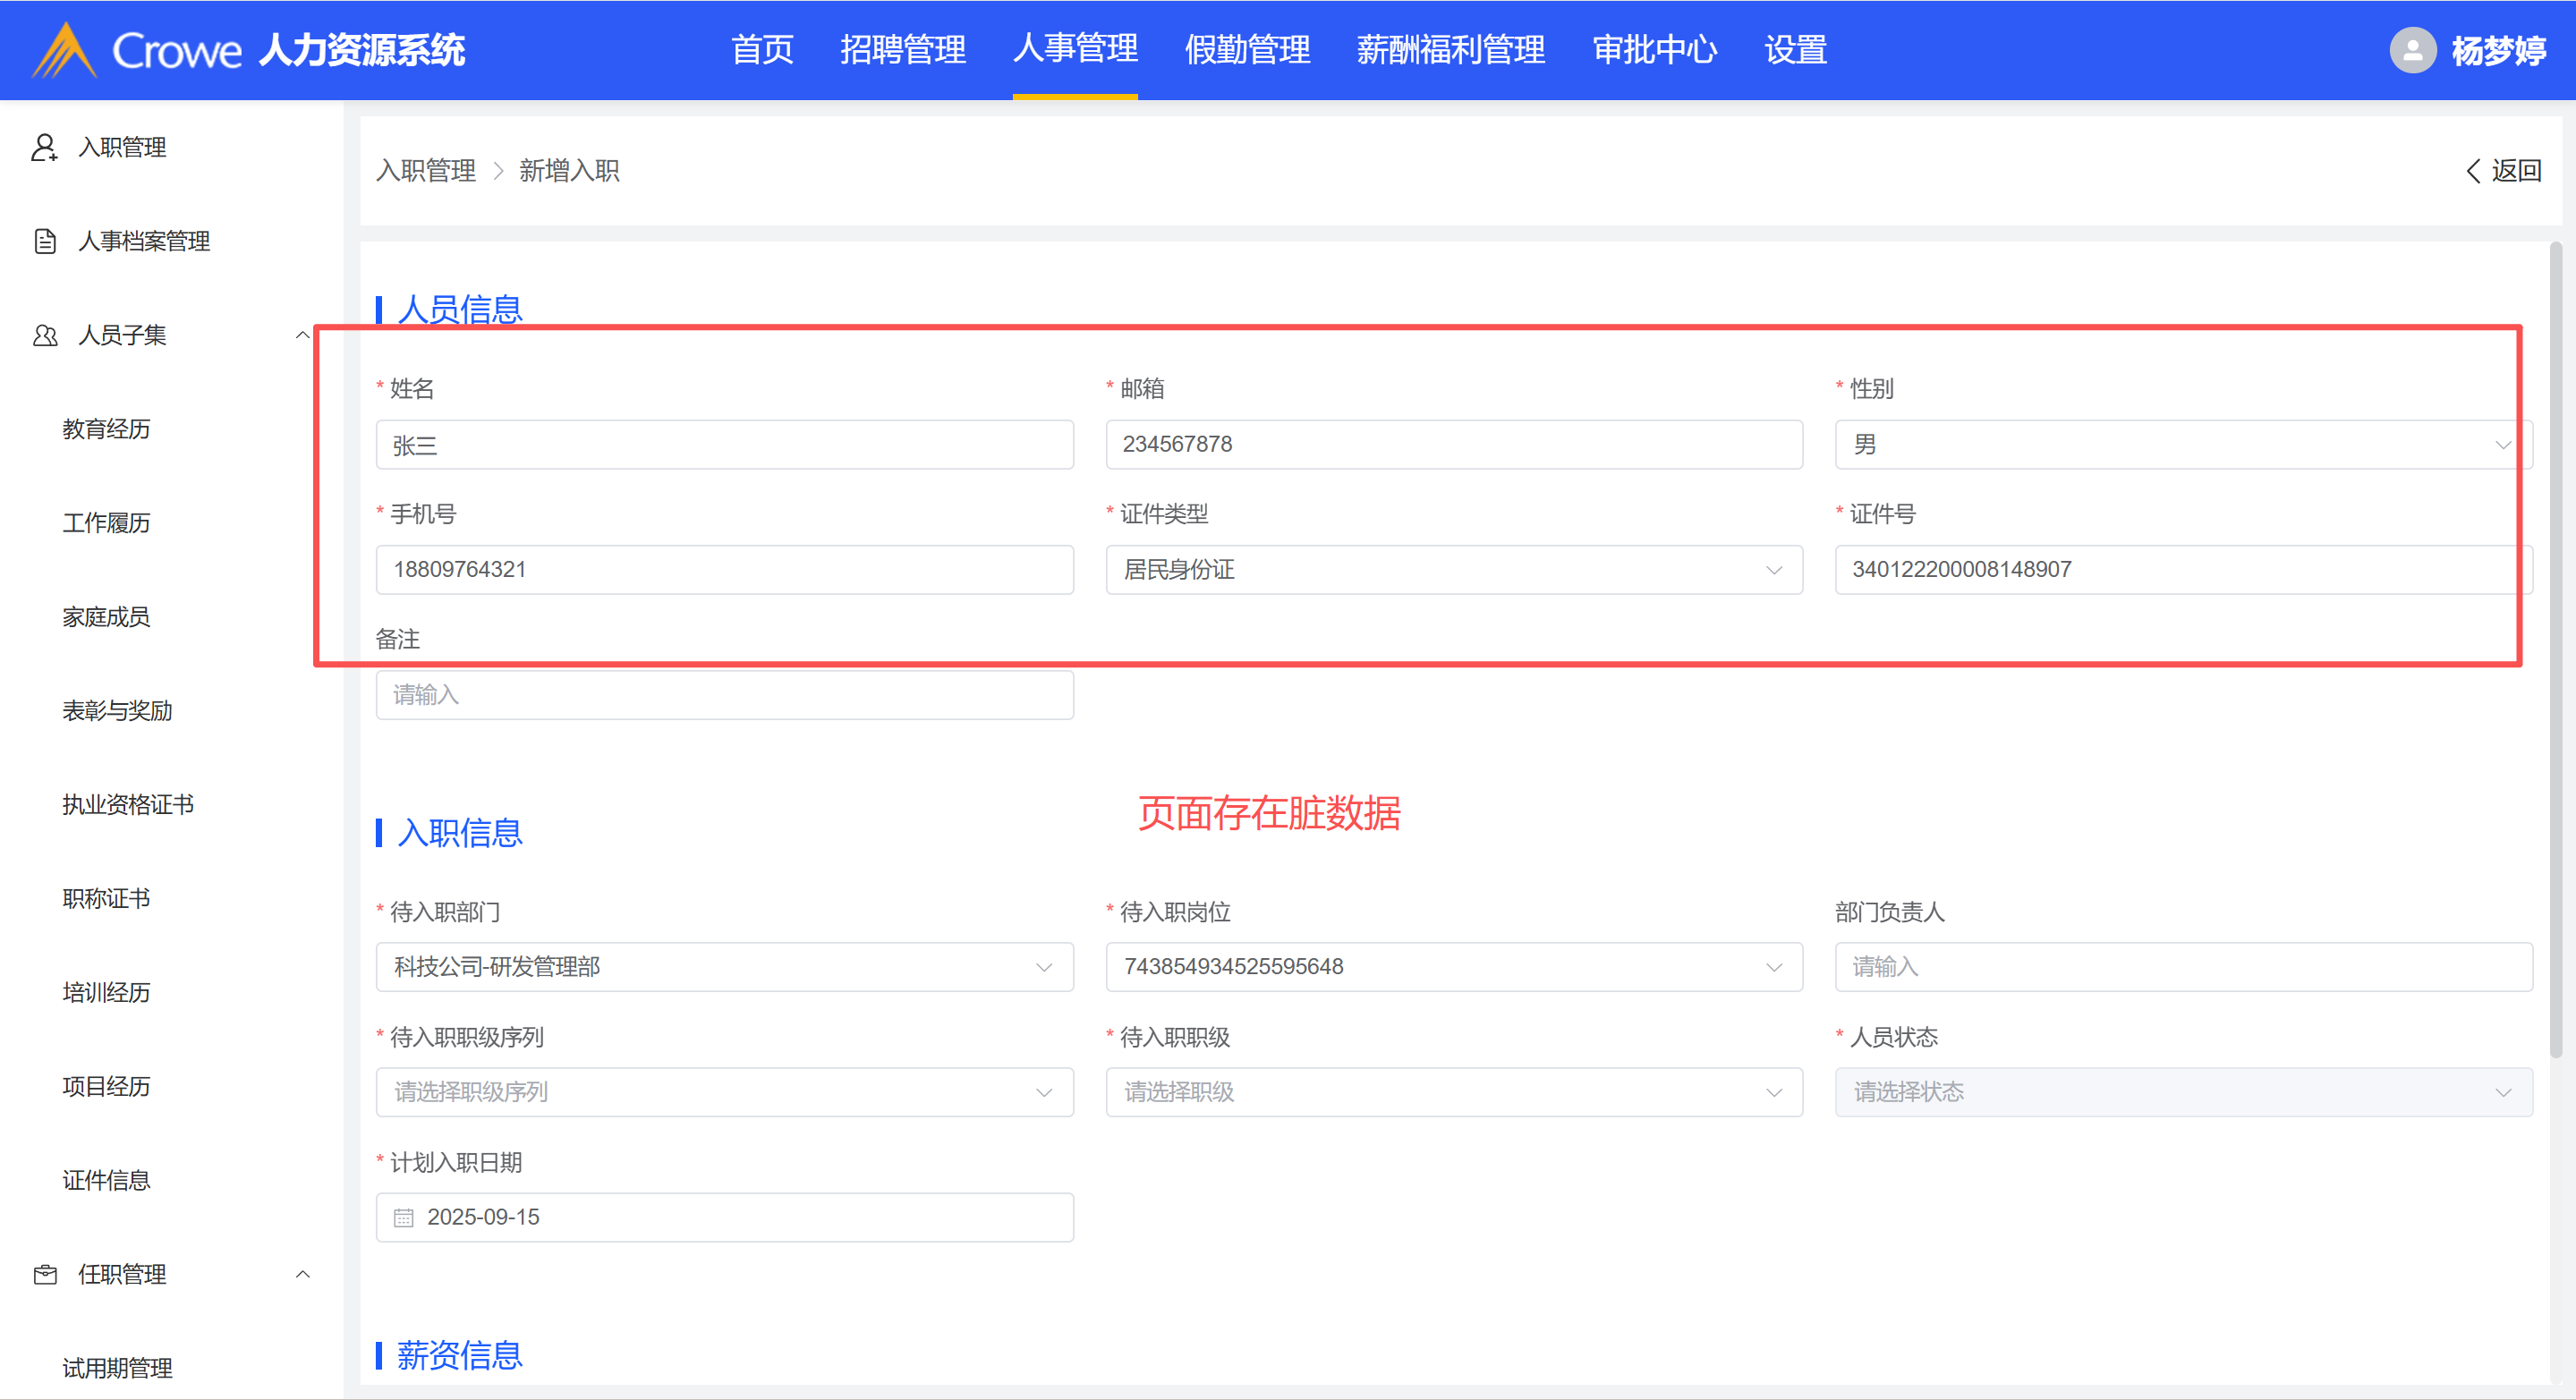Click the Crowe logo icon

coord(64,50)
